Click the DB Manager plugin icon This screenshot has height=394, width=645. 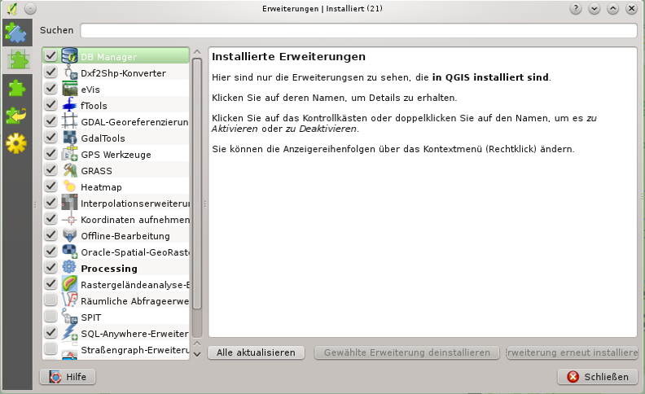(x=69, y=55)
